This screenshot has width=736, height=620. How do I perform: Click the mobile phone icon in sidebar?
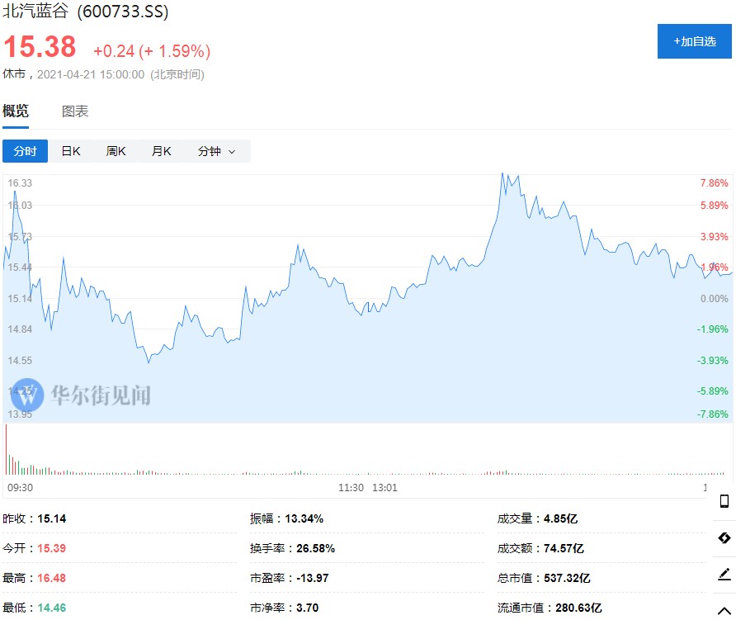(724, 501)
